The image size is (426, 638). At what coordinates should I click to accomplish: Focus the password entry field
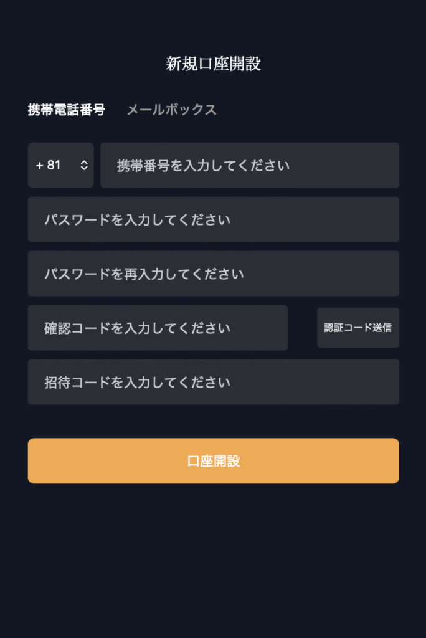pos(213,219)
